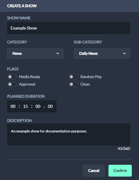This screenshot has height=180, width=139.
Task: Select the hours field in Planned Duration
Action: click(13, 106)
